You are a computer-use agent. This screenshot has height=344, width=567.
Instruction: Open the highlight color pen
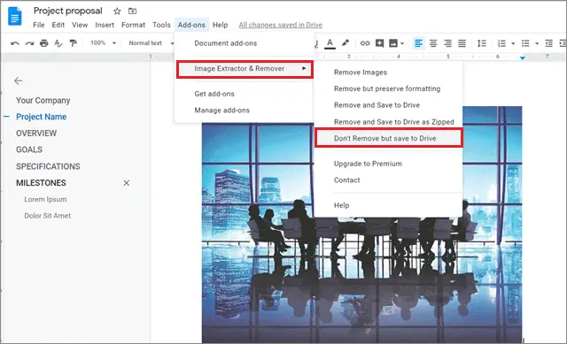346,43
